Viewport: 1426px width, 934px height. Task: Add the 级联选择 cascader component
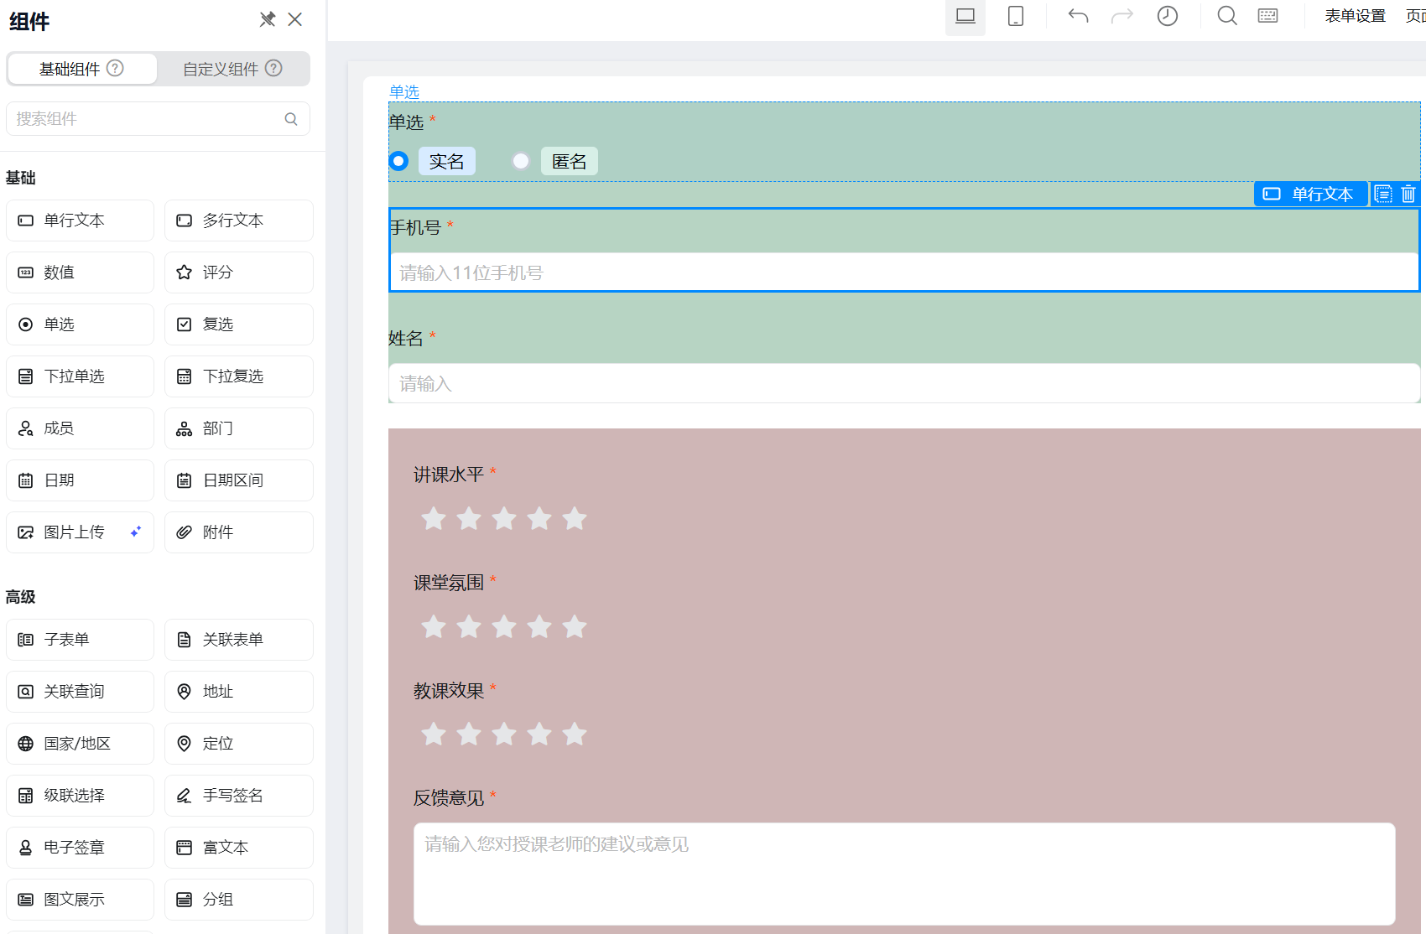pyautogui.click(x=81, y=796)
